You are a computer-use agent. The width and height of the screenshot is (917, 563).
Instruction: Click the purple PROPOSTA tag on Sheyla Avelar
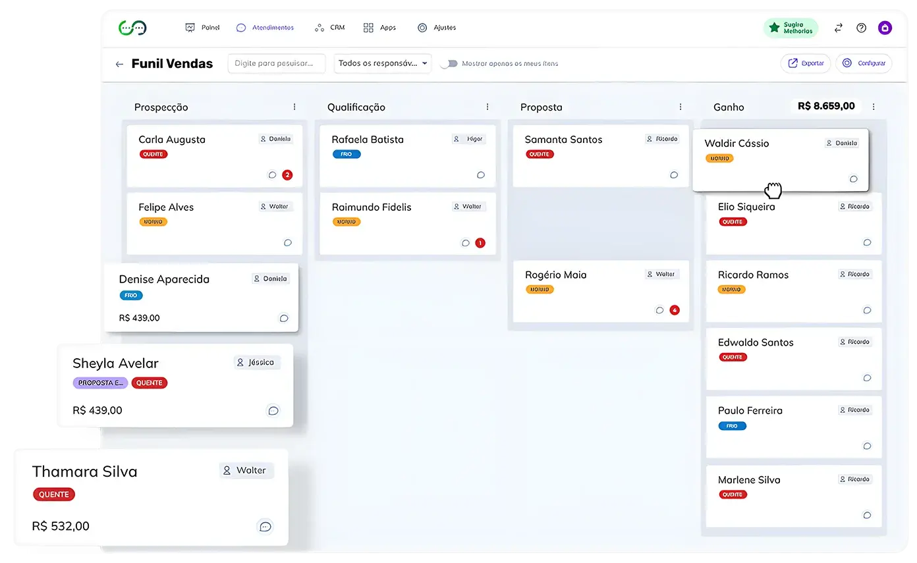[100, 383]
